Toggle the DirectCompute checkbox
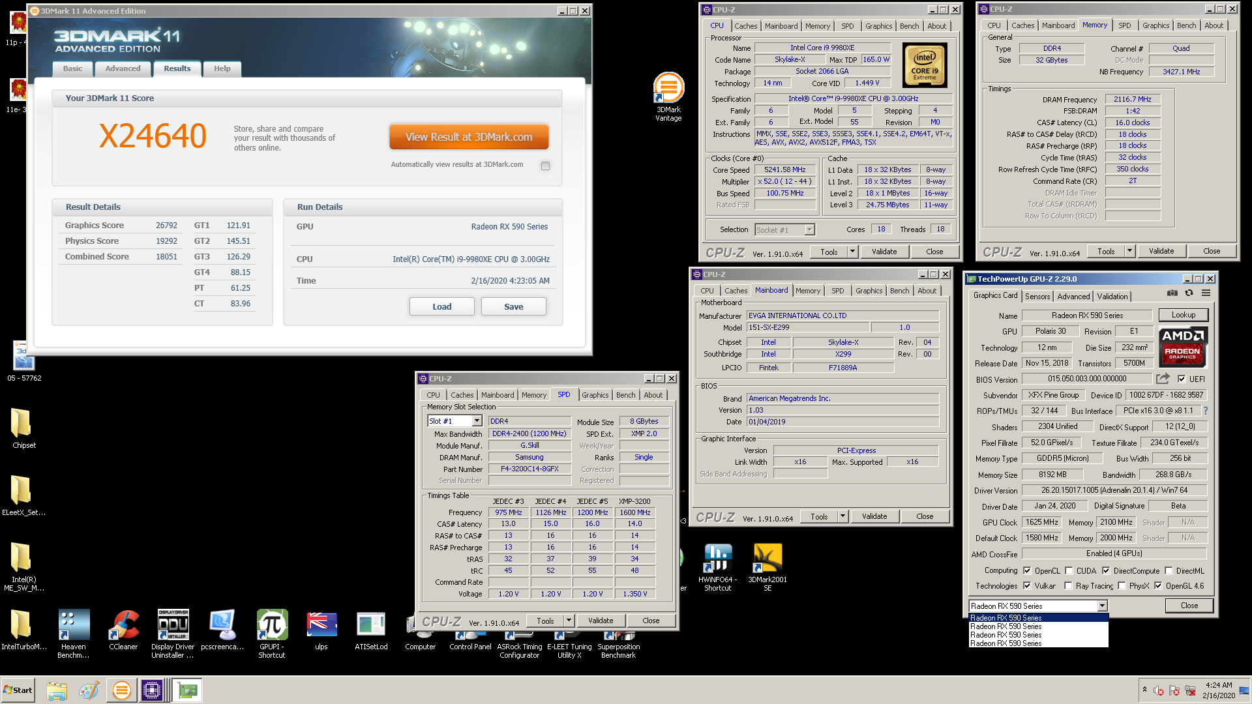This screenshot has height=704, width=1252. point(1106,570)
